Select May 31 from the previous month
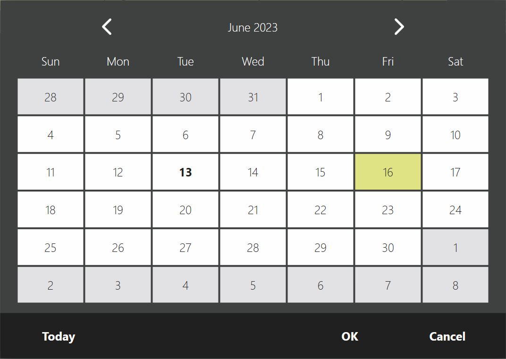The width and height of the screenshot is (506, 359). 253,97
